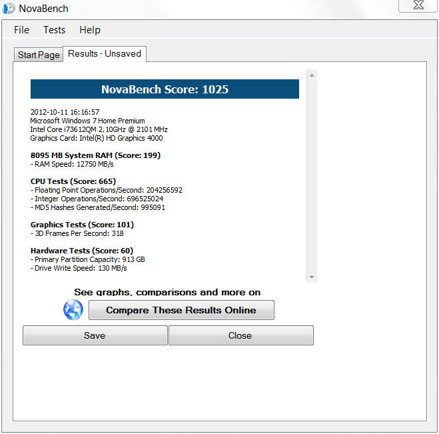Click See graphs, comparisons and more text
This screenshot has height=434, width=439.
point(167,292)
